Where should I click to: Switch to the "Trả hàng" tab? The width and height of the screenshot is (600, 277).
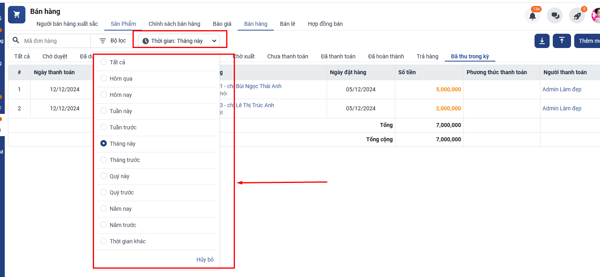coord(427,56)
